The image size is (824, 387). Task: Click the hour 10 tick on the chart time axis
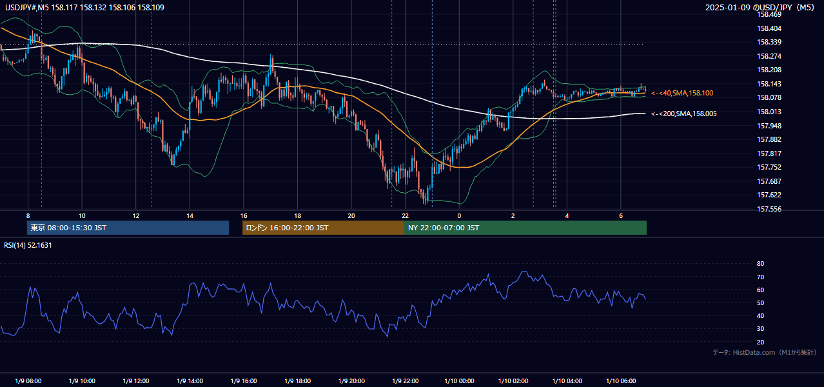click(82, 215)
